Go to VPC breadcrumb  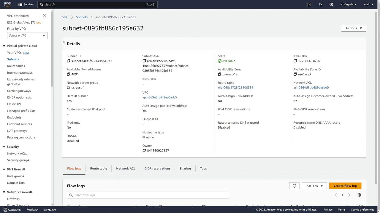pos(65,17)
